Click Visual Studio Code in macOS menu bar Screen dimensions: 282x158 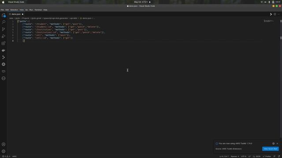pyautogui.click(x=16, y=2)
